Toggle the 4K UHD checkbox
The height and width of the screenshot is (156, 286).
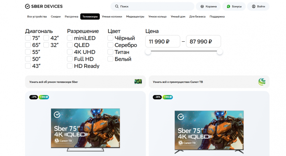tap(70, 52)
